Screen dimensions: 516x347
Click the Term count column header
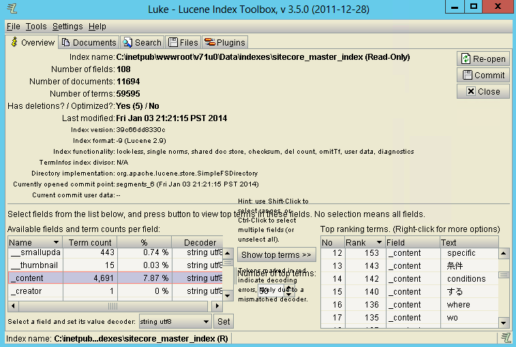(90, 242)
